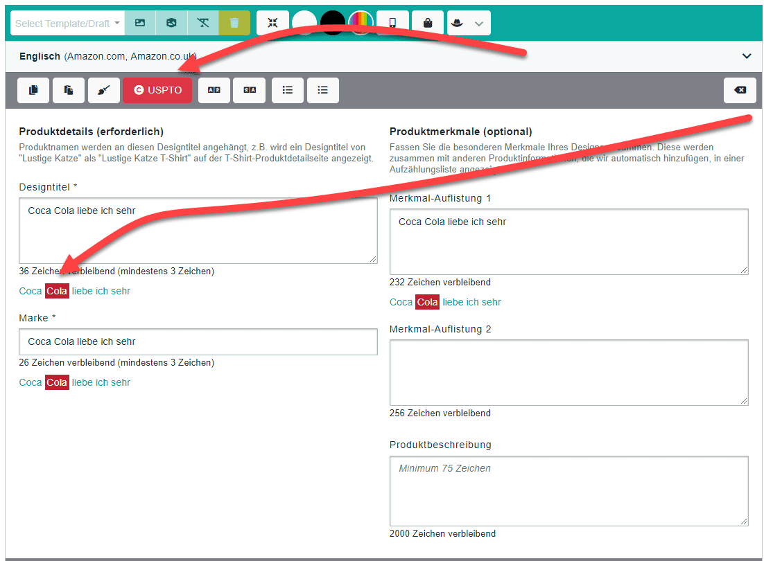Click the image icon beside template dropdown
Image resolution: width=764 pixels, height=561 pixels.
[140, 24]
